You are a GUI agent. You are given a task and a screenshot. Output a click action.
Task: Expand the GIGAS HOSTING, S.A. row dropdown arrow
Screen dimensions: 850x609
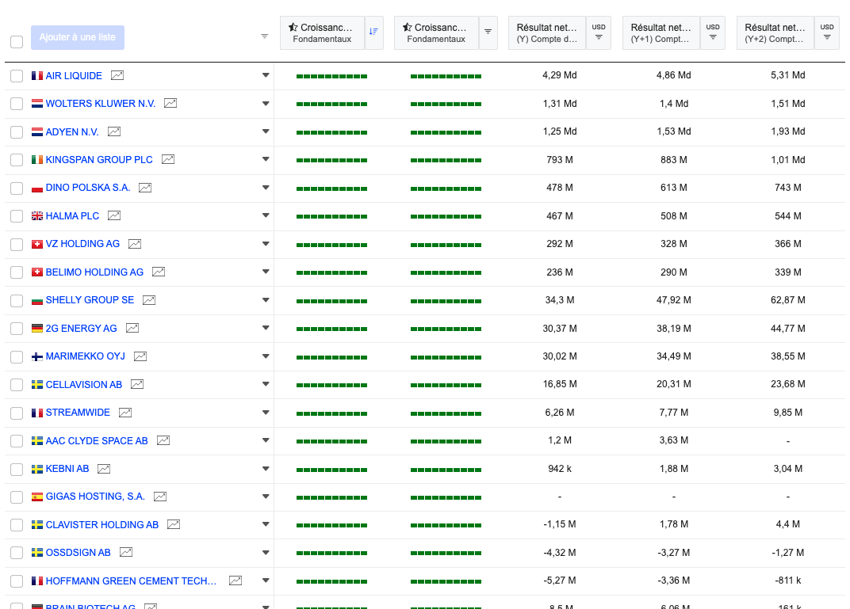[266, 497]
